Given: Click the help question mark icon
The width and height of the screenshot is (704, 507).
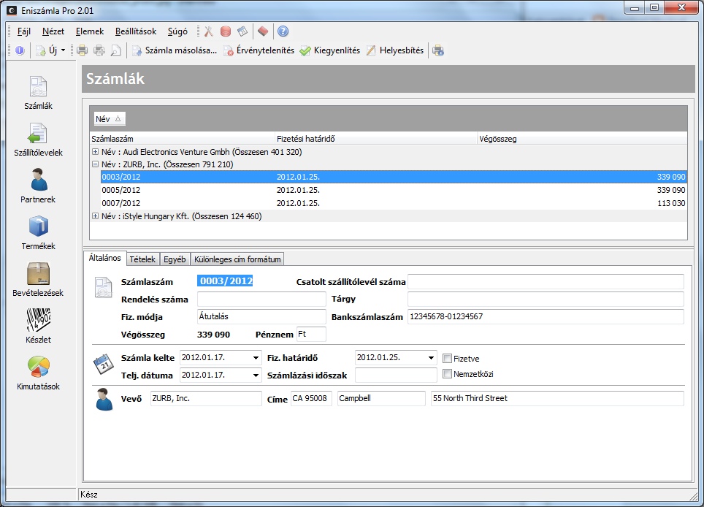Looking at the screenshot, I should coord(283,31).
